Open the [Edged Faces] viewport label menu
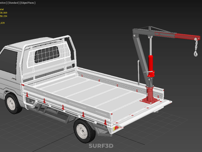The height and width of the screenshot is (152, 202). pos(28,3)
